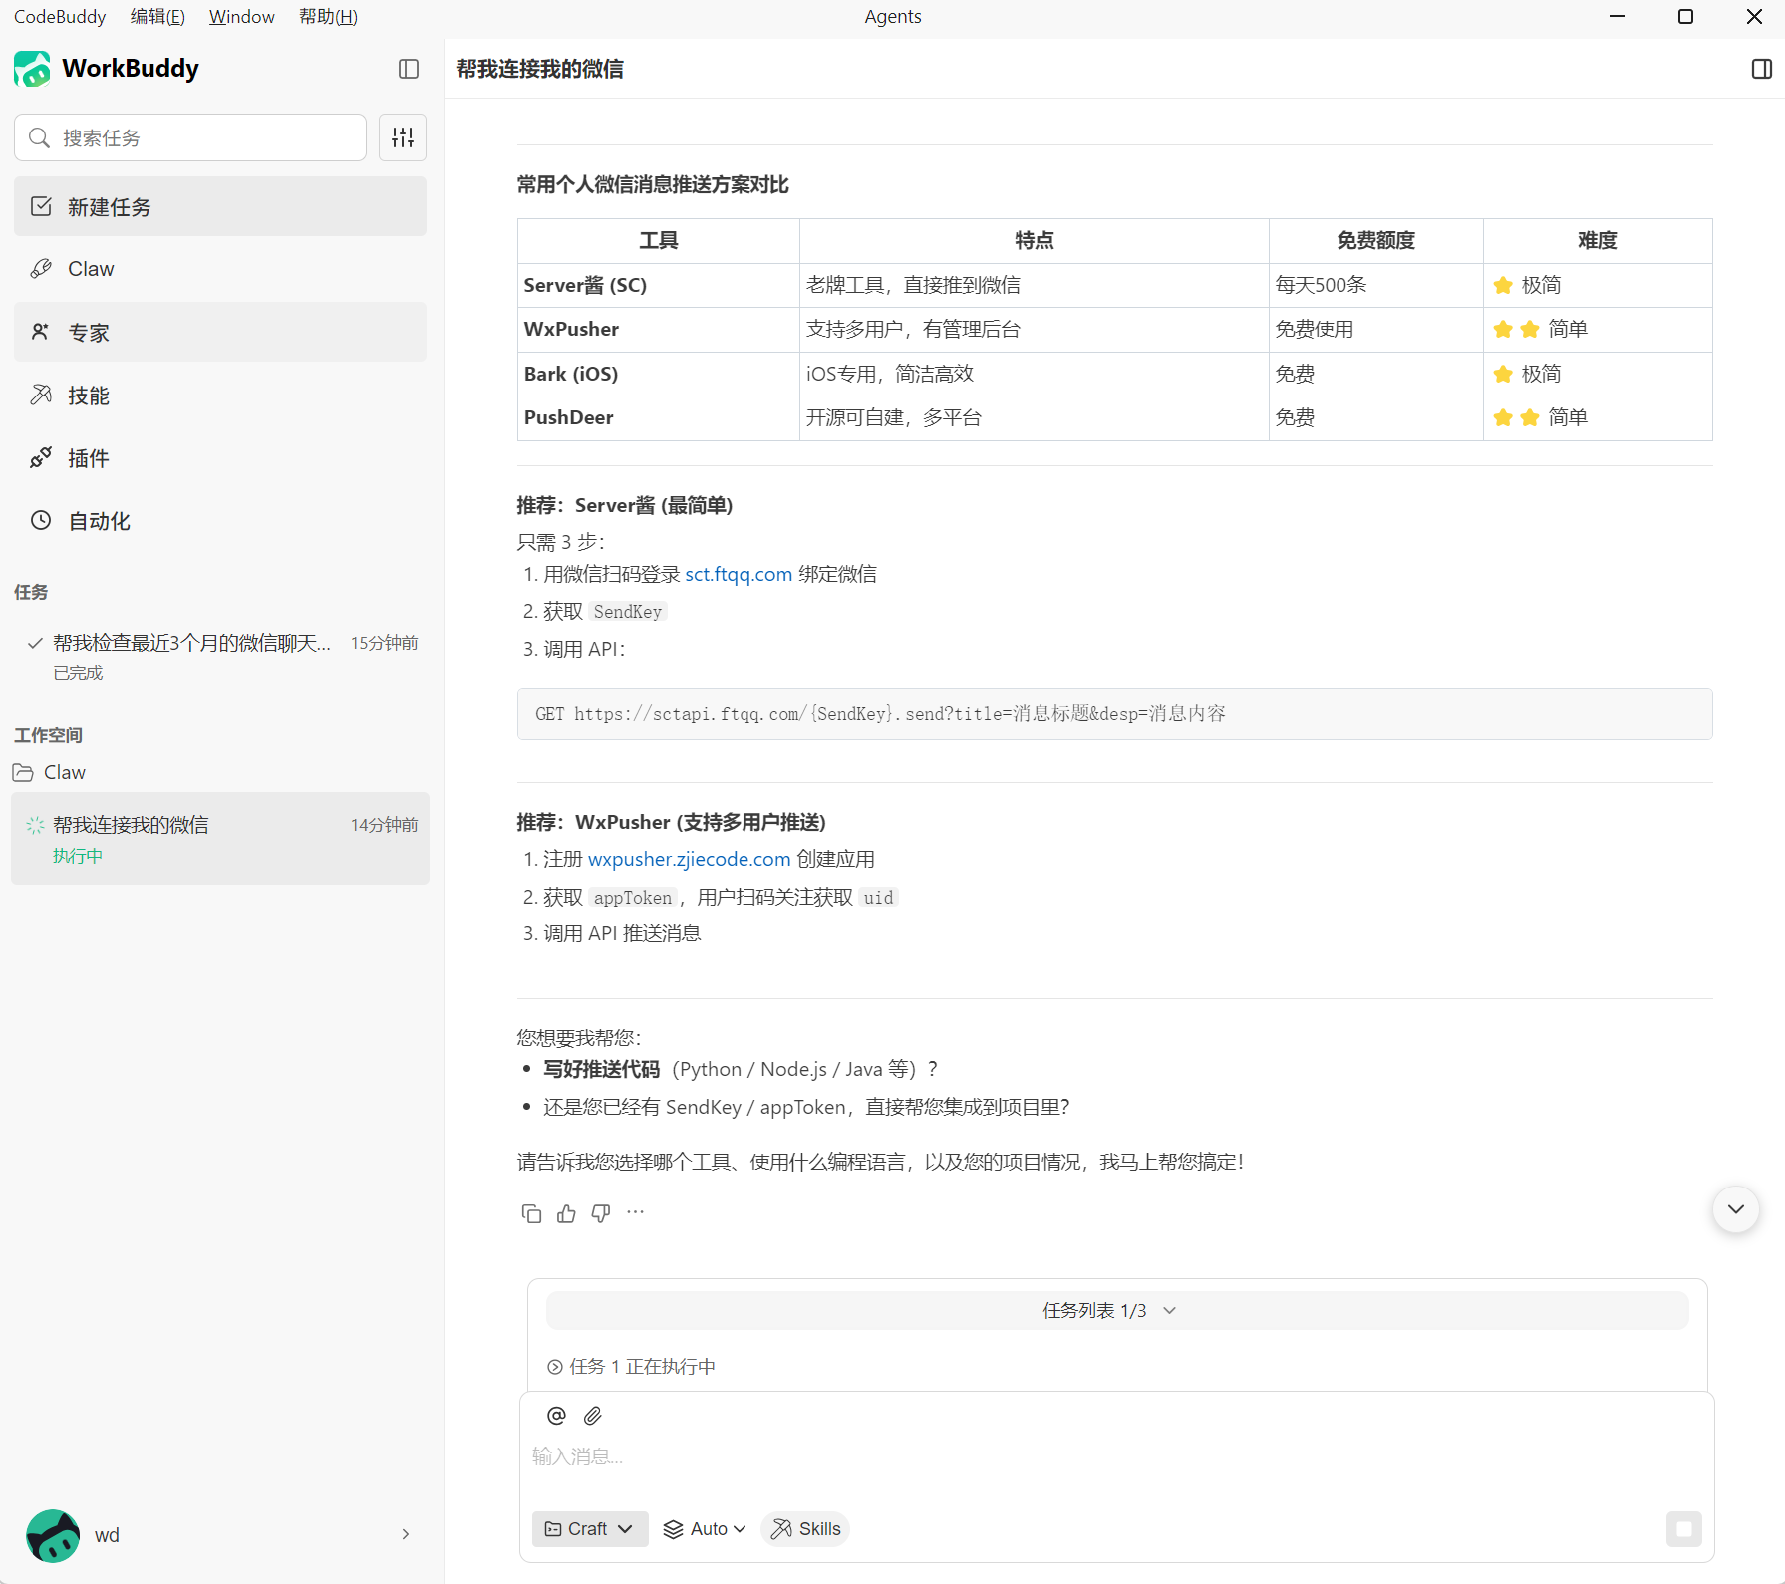Expand 任务列表 1/3 dropdown
The height and width of the screenshot is (1584, 1785).
click(1117, 1311)
